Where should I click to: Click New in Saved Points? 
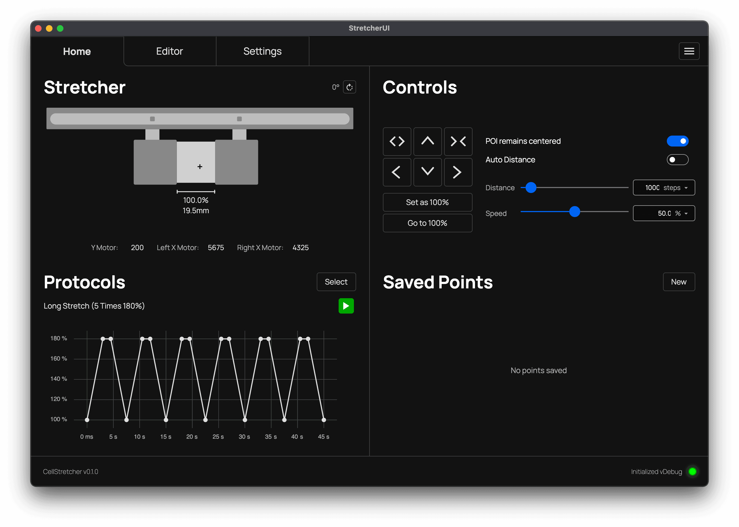click(x=679, y=282)
